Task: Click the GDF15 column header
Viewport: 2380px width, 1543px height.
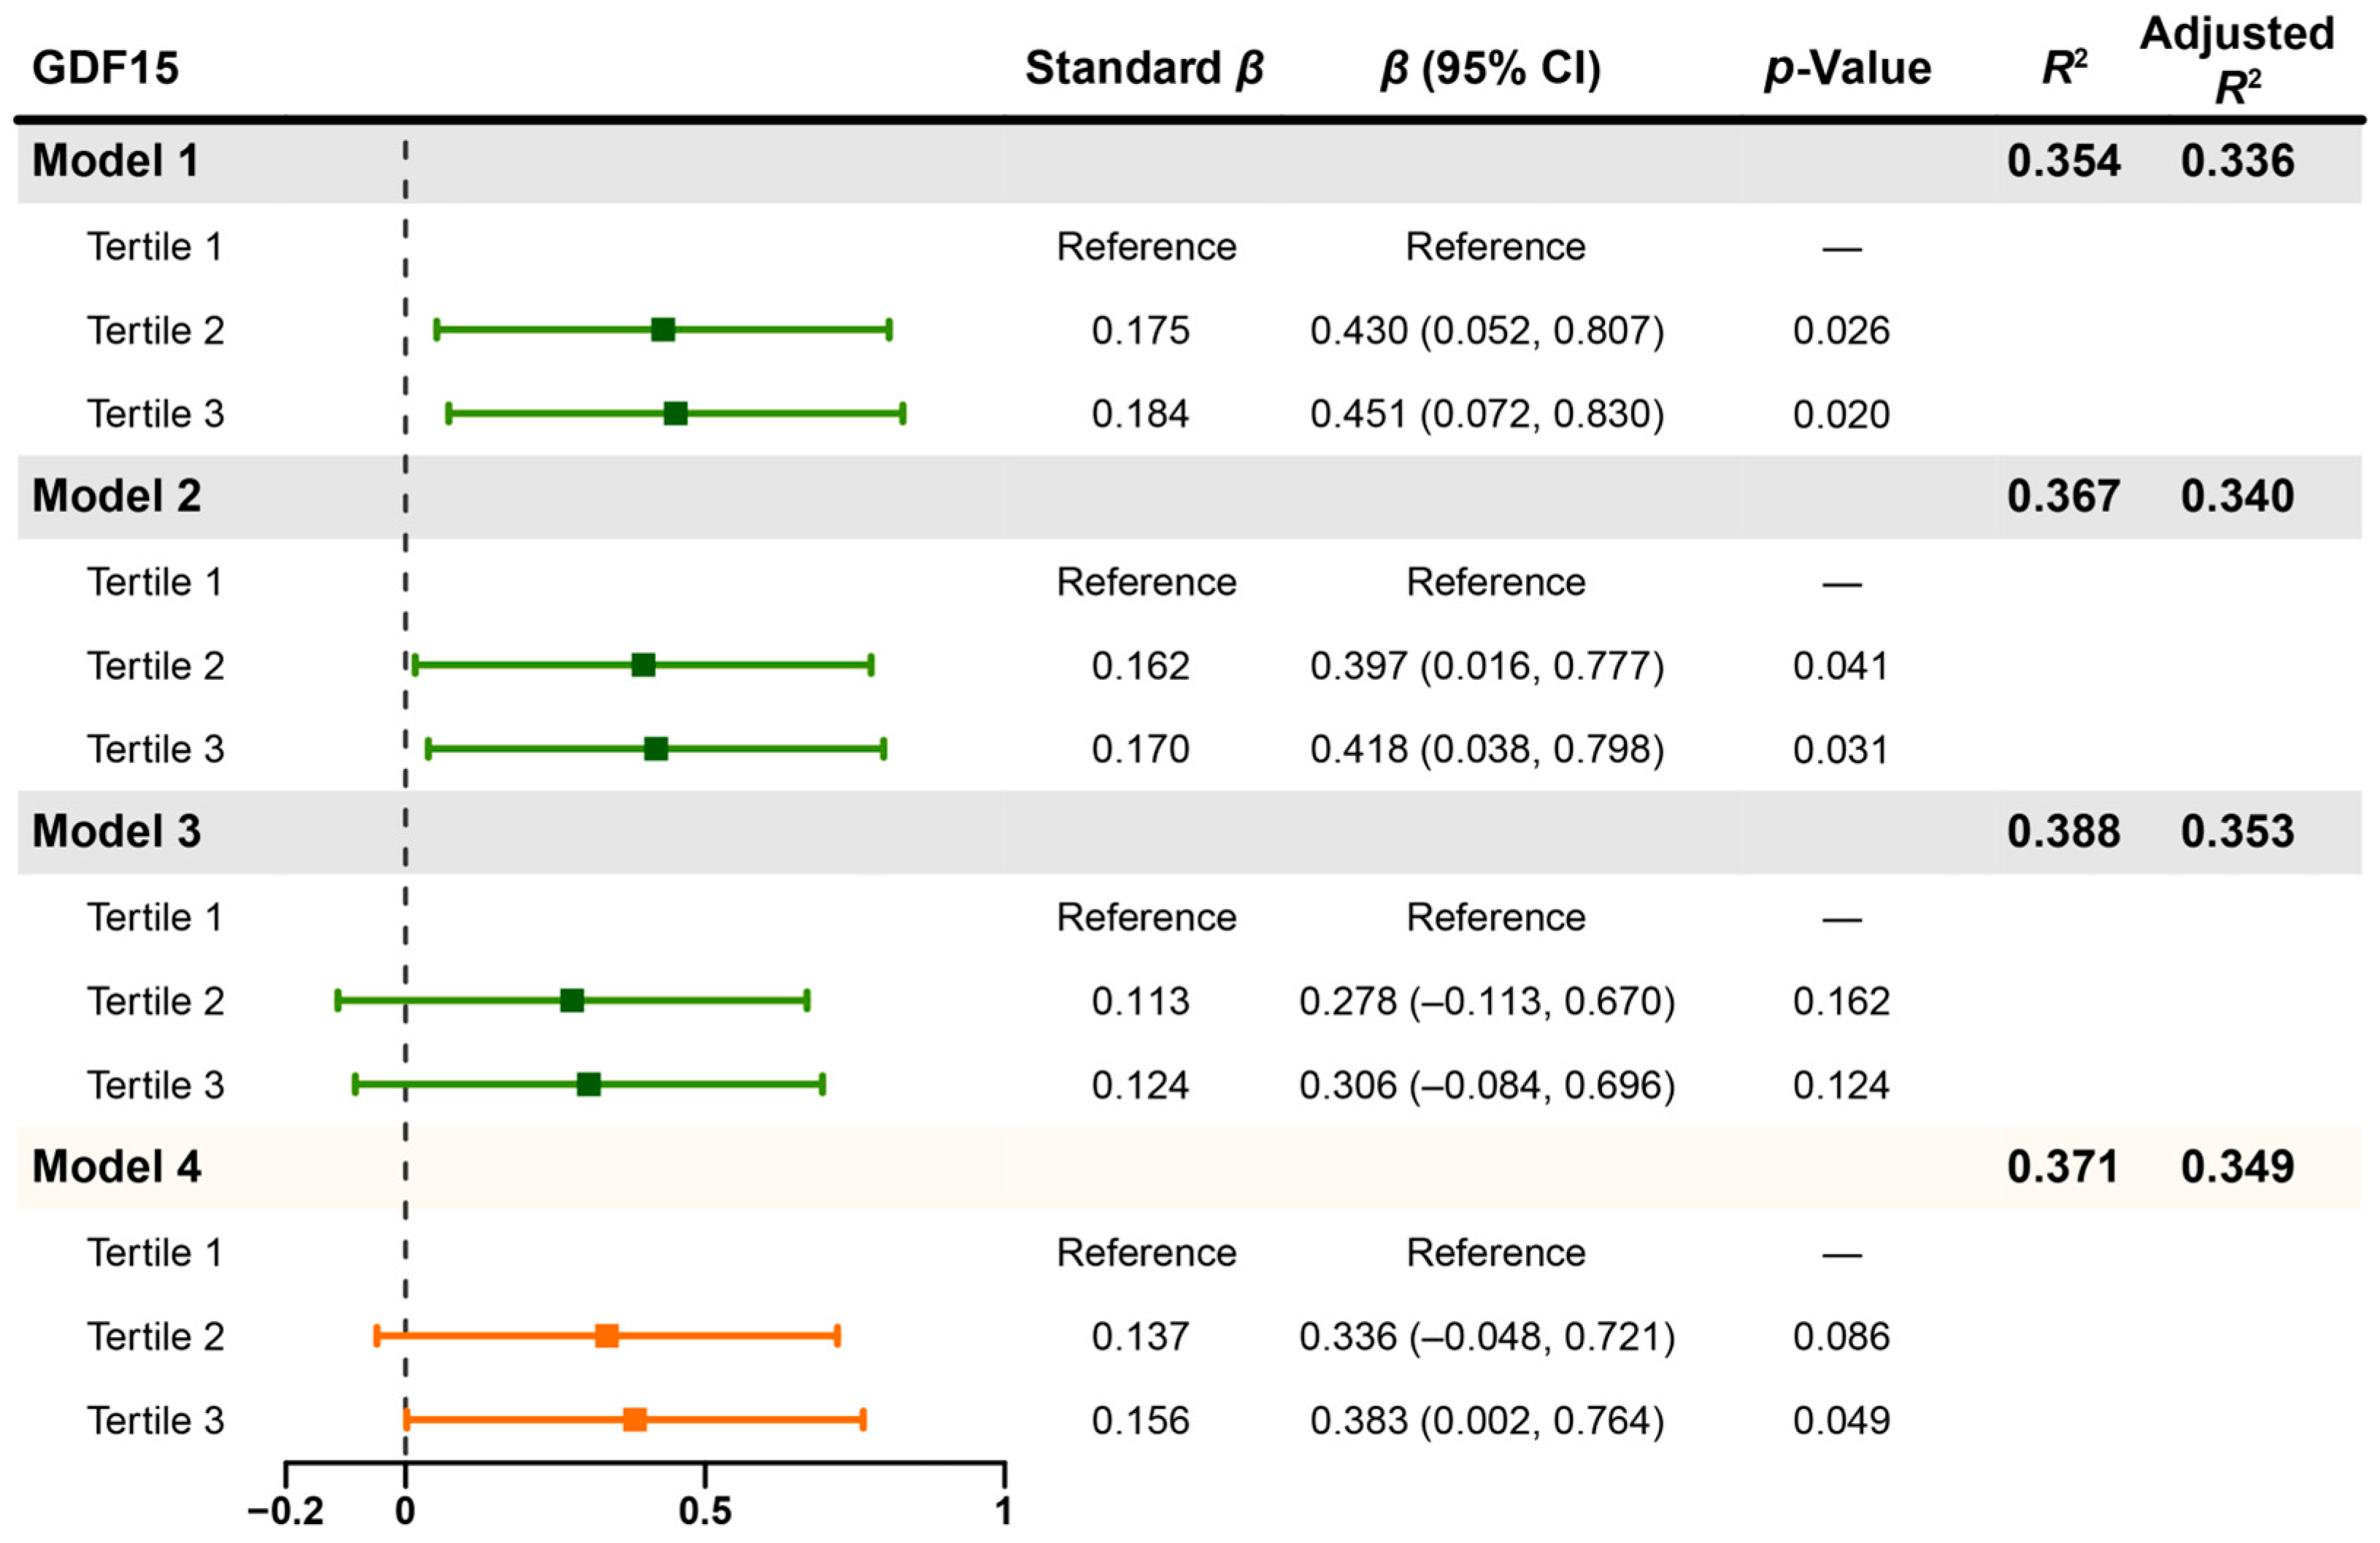Action: tap(105, 68)
